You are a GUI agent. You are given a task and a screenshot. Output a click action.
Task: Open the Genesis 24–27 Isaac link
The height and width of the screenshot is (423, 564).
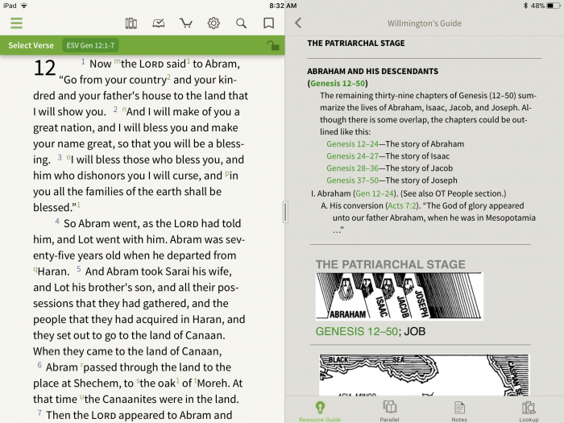pyautogui.click(x=352, y=156)
